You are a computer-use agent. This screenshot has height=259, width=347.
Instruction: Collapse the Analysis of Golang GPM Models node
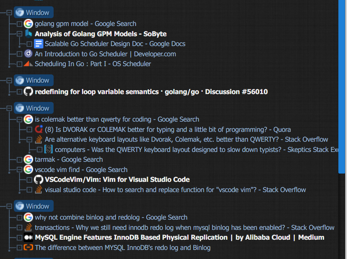point(19,34)
